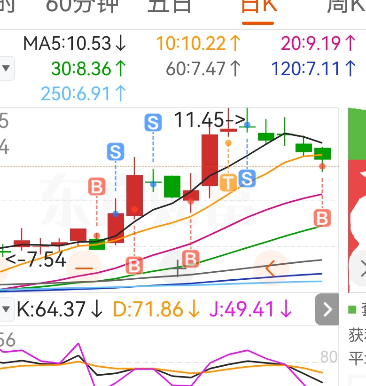366x386 pixels.
Task: Click the S marker next to T marker
Action: point(247,179)
